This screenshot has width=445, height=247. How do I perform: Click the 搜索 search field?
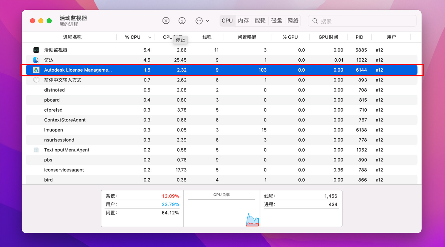(362, 21)
